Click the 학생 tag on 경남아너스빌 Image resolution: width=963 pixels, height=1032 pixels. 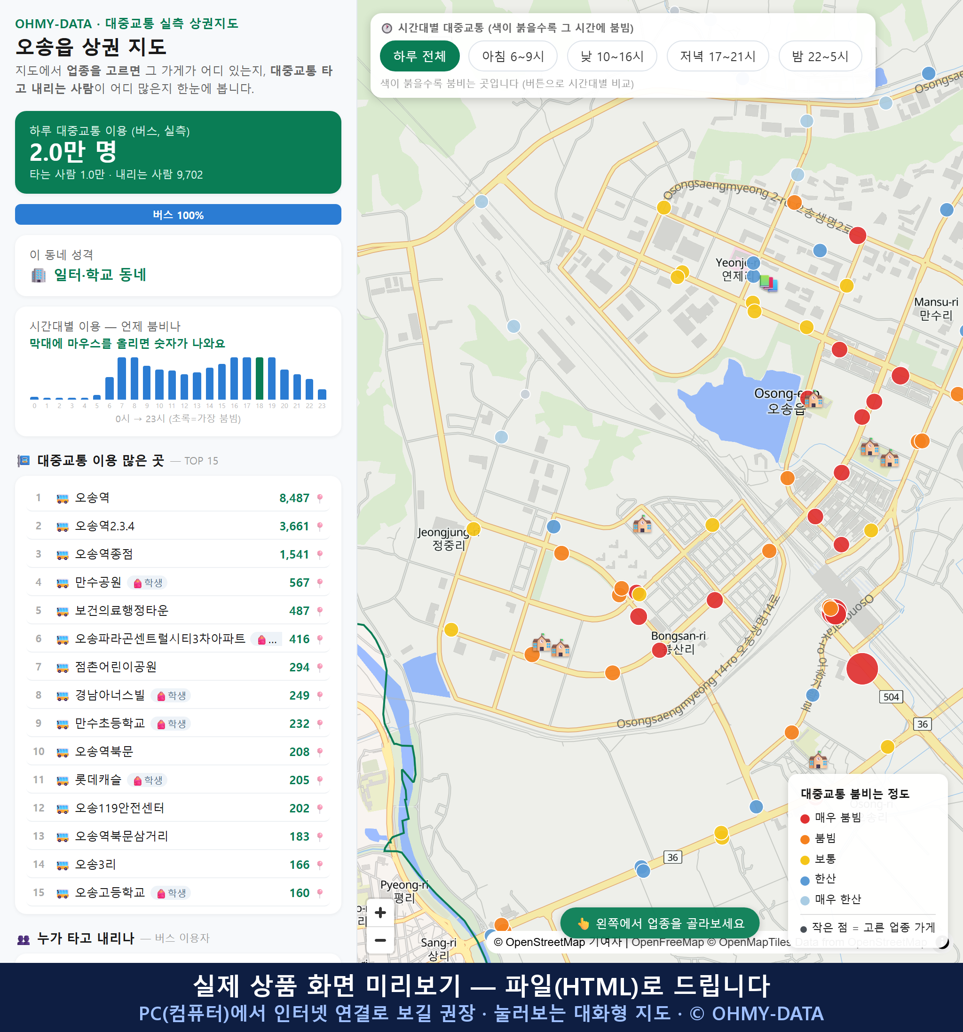171,696
